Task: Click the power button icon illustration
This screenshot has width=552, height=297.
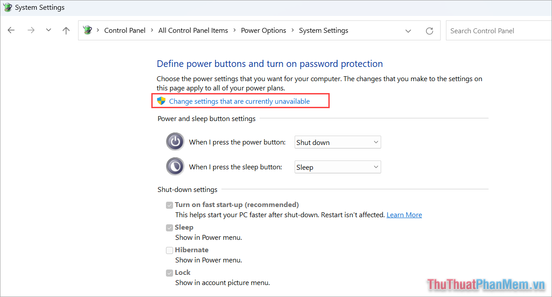Action: 175,141
